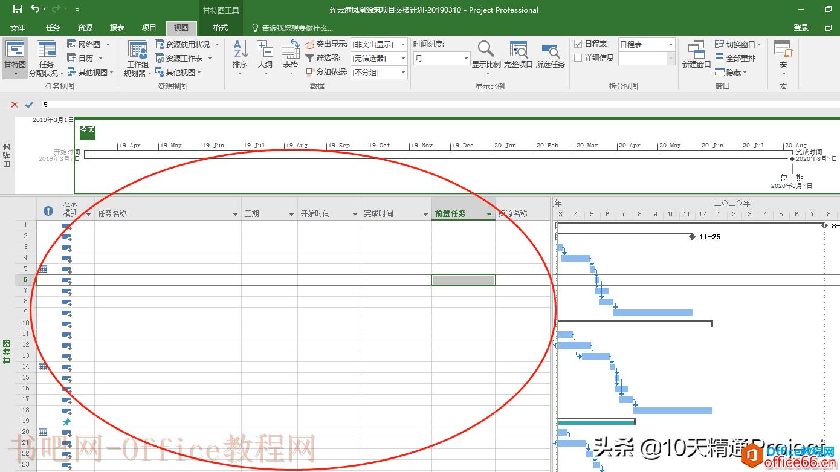The image size is (840, 472).
Task: Click the indicators info column icon
Action: click(x=48, y=211)
